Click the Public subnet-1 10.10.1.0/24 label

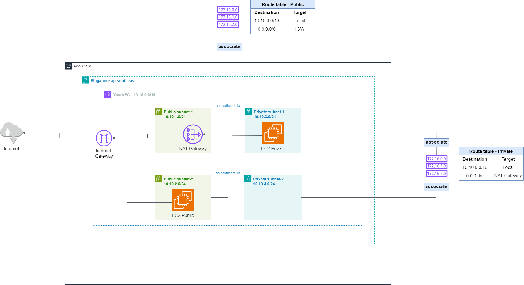pyautogui.click(x=178, y=114)
